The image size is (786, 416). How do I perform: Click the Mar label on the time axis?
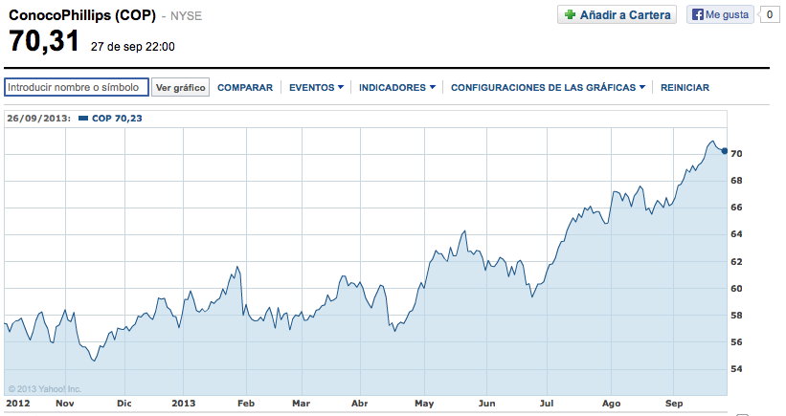pos(302,404)
